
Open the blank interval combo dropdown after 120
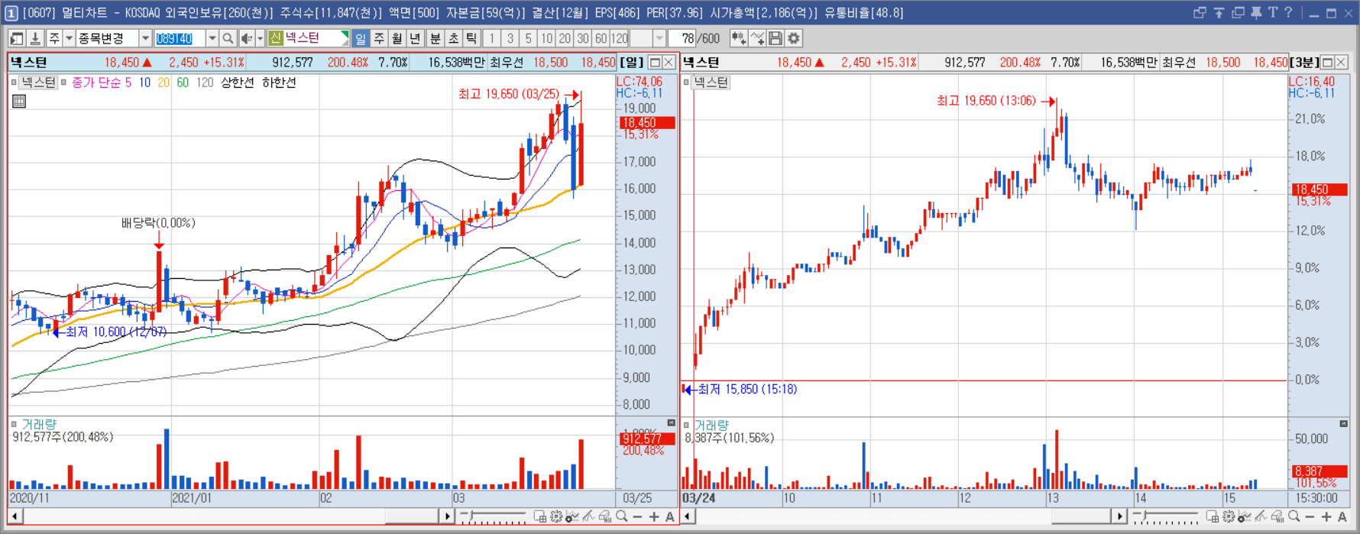[x=659, y=38]
